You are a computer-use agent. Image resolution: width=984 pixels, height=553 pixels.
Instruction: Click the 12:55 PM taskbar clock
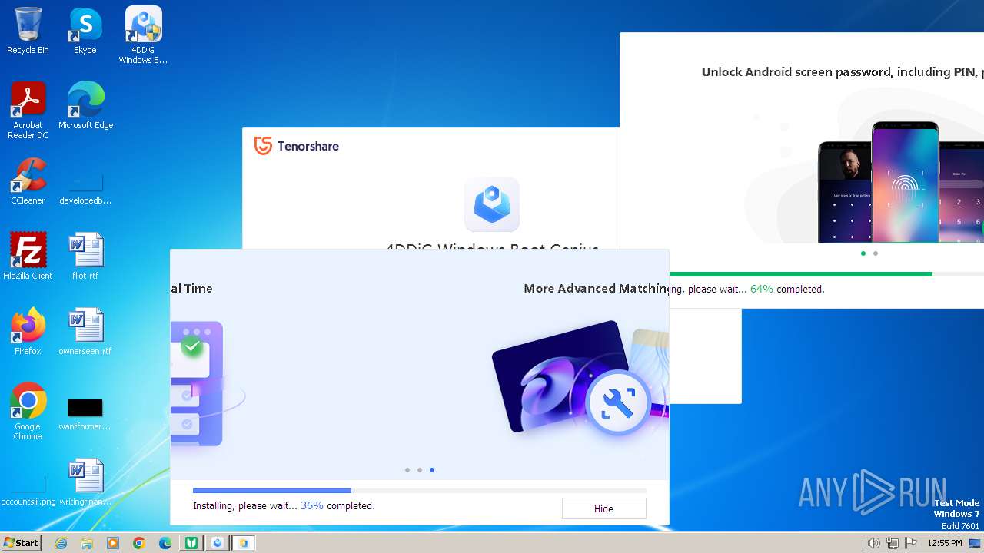pos(945,543)
